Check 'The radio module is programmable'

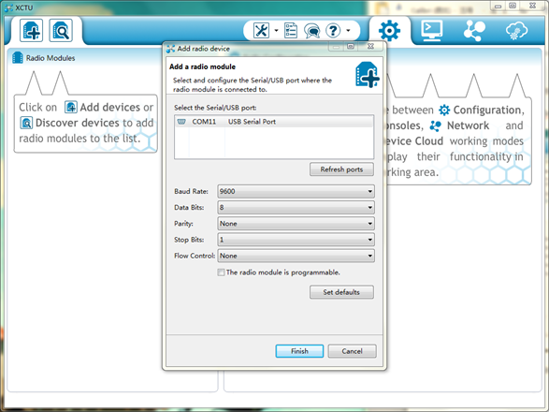point(221,272)
